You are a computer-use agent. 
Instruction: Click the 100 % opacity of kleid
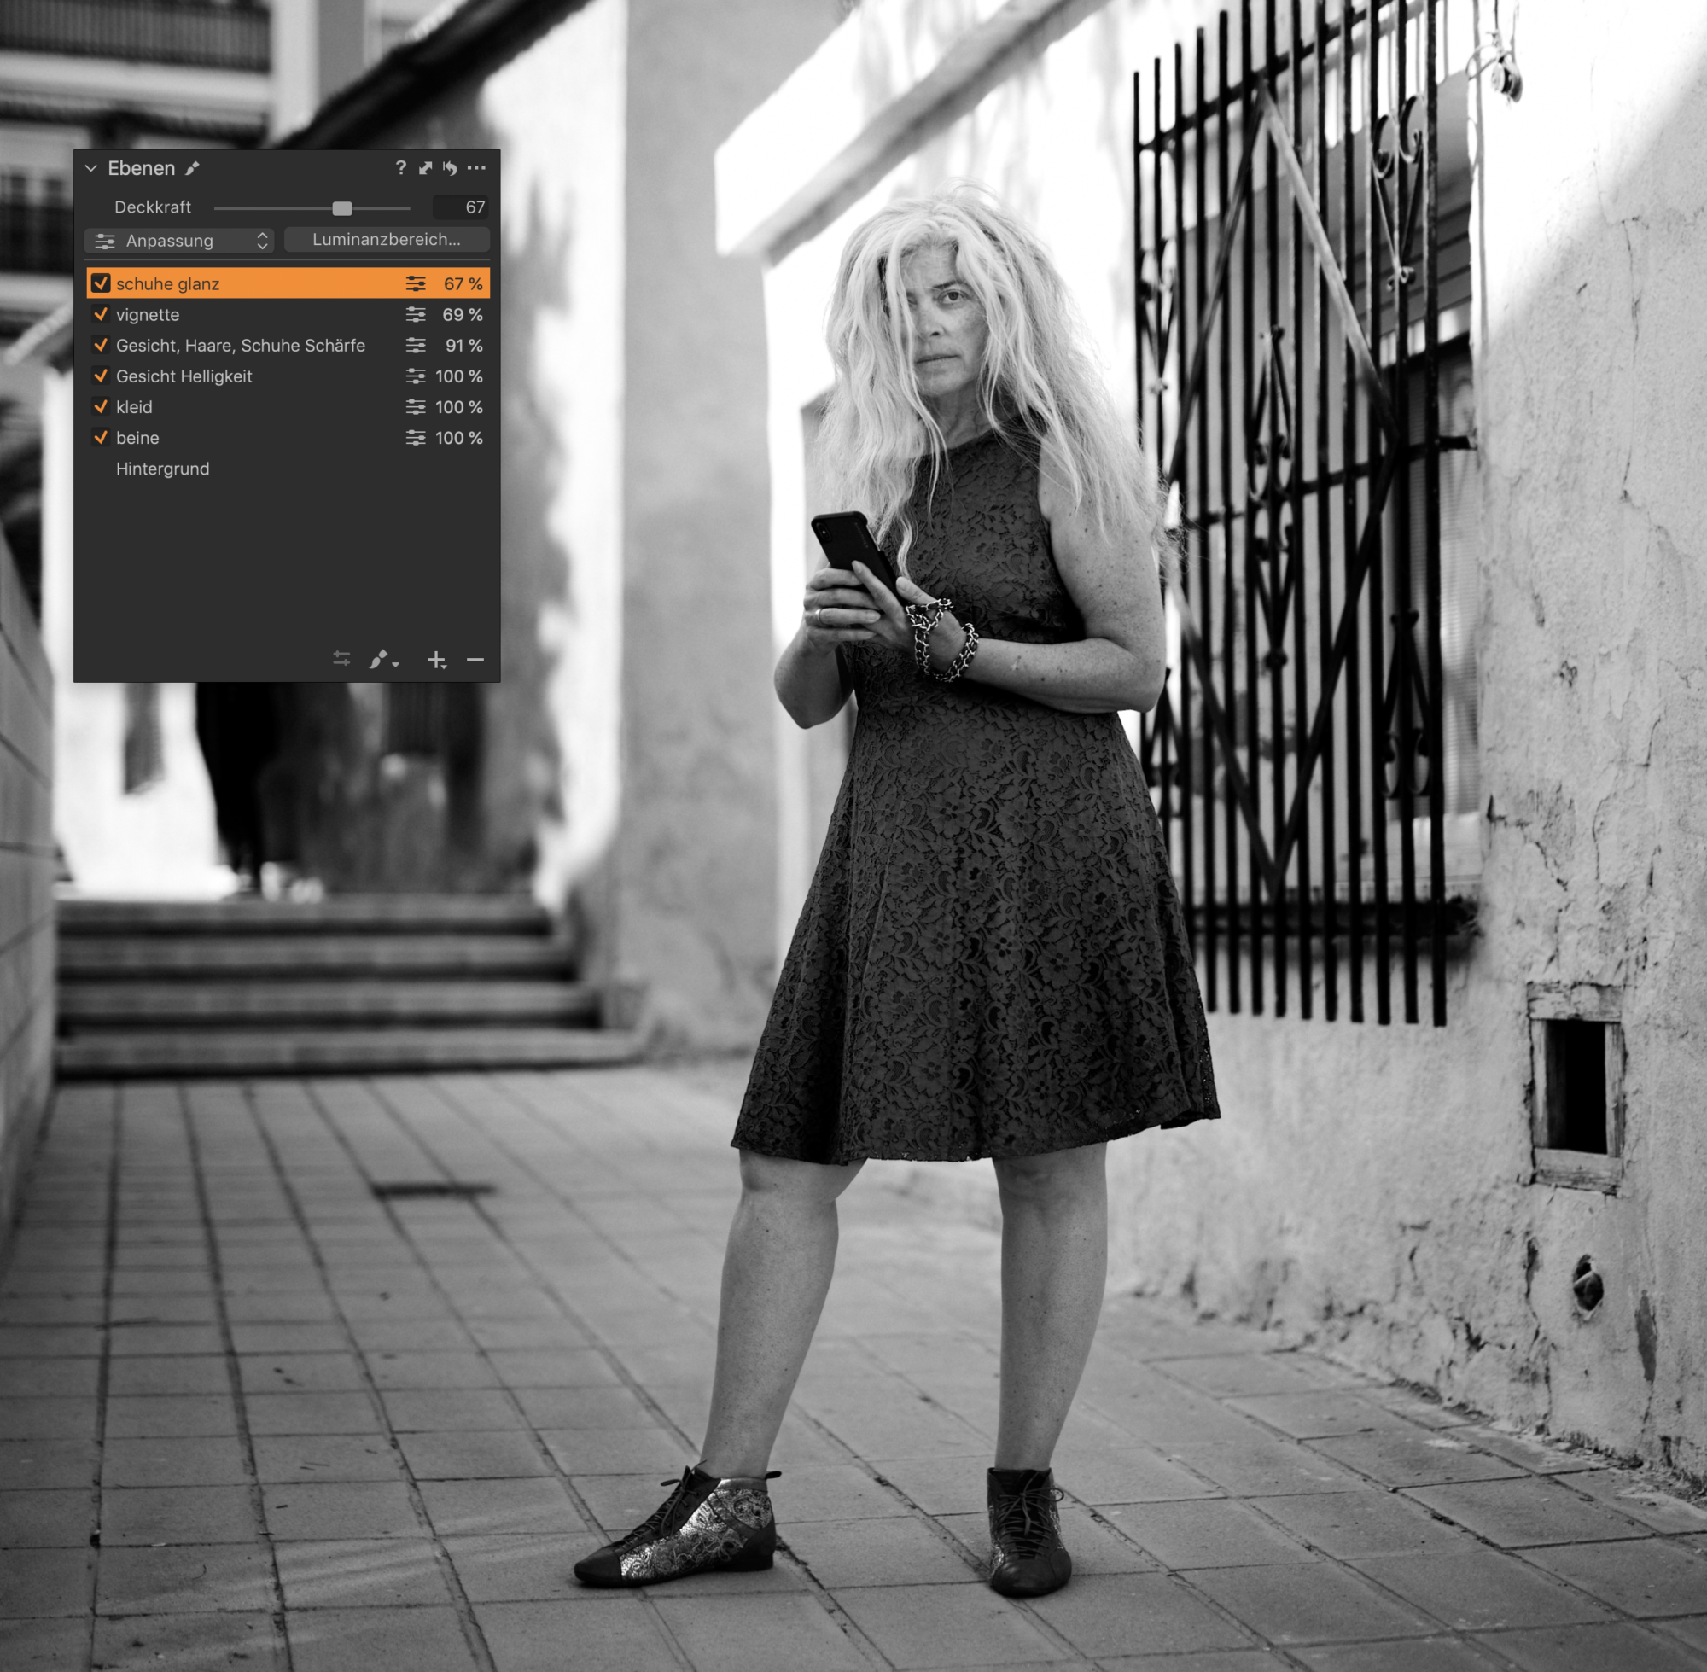[x=459, y=406]
